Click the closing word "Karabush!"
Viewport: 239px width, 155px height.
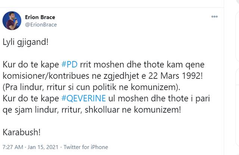[22, 132]
